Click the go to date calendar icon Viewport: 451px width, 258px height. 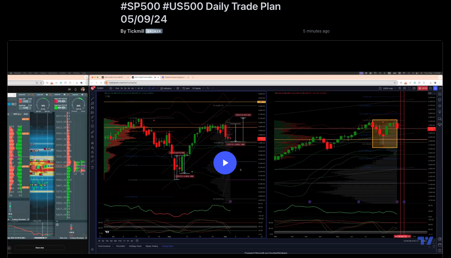coord(137,241)
